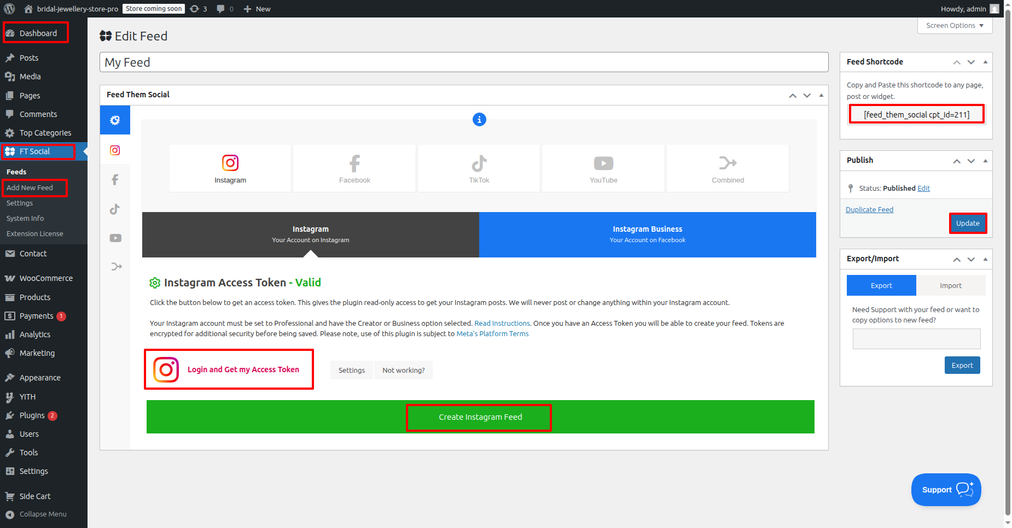Switch to the Instagram Business tab
This screenshot has width=1012, height=528.
[647, 234]
